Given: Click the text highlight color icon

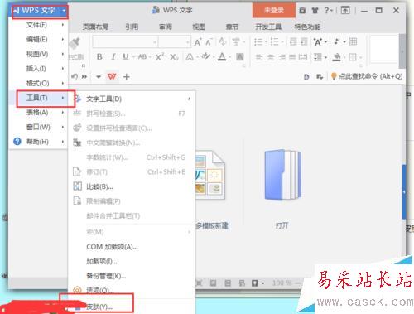Looking at the screenshot, I should pos(205,57).
